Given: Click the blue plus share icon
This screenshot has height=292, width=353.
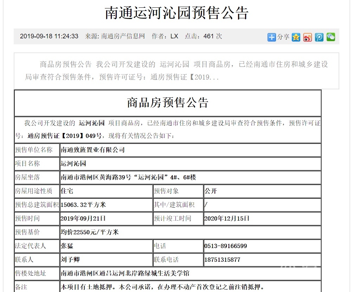Looking at the screenshot, I should [271, 37].
